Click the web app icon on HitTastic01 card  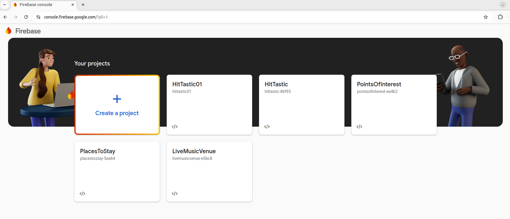(x=175, y=127)
